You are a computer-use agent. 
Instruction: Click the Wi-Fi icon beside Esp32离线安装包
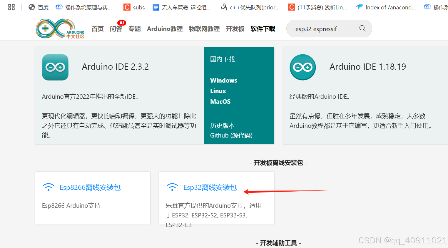172,187
